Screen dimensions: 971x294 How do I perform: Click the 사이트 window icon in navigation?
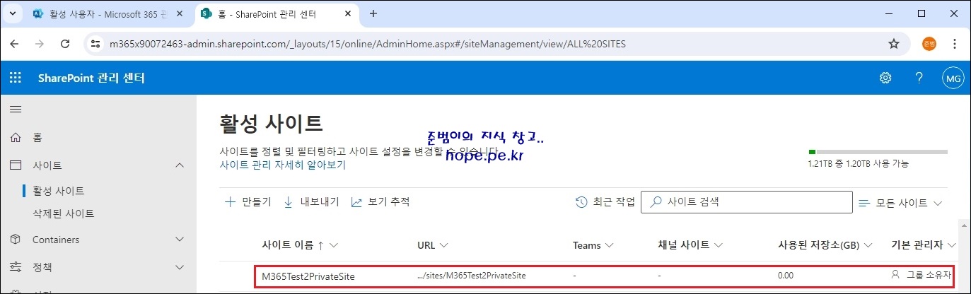16,165
